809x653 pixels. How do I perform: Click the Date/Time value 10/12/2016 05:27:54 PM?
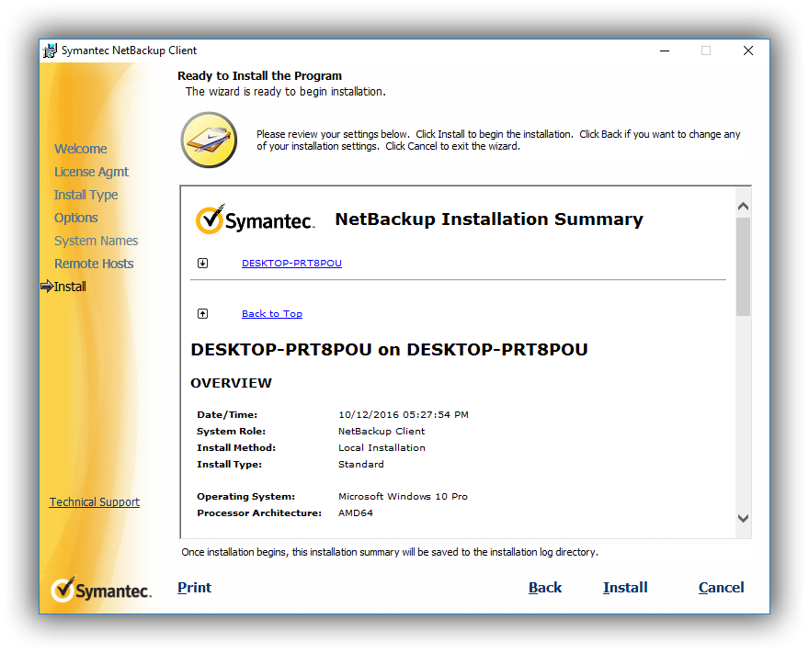click(x=404, y=415)
